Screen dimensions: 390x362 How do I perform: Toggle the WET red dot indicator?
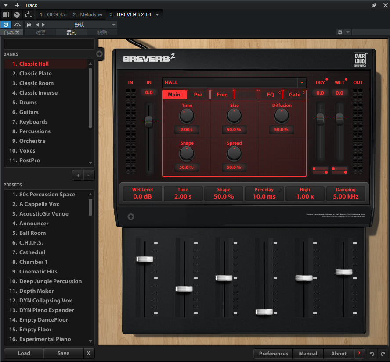346,79
